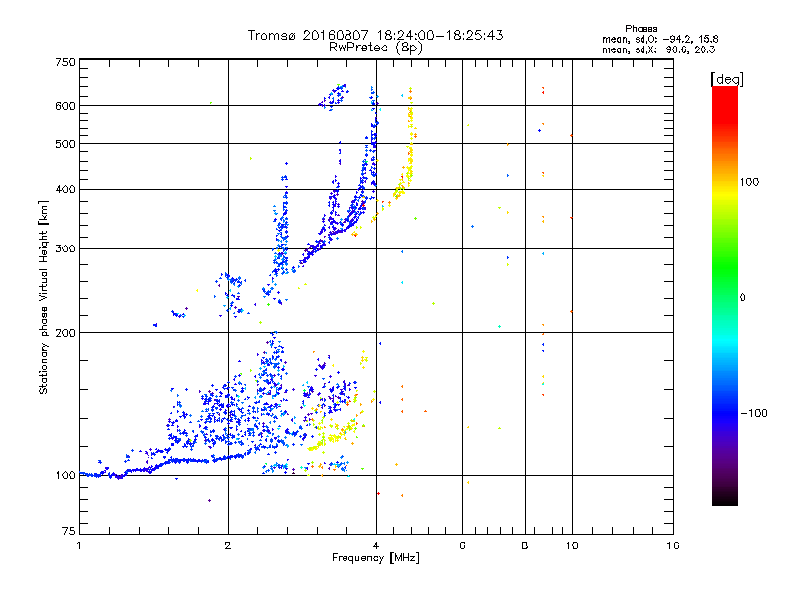Click the colorbar '100' tick label
The height and width of the screenshot is (594, 792).
pyautogui.click(x=749, y=182)
